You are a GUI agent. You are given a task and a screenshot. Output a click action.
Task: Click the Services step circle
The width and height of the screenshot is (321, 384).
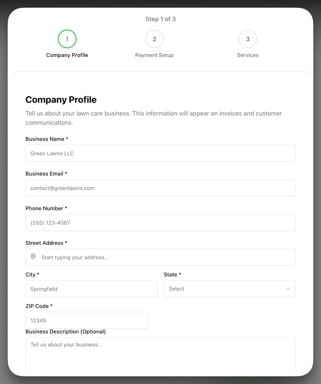[x=248, y=39]
